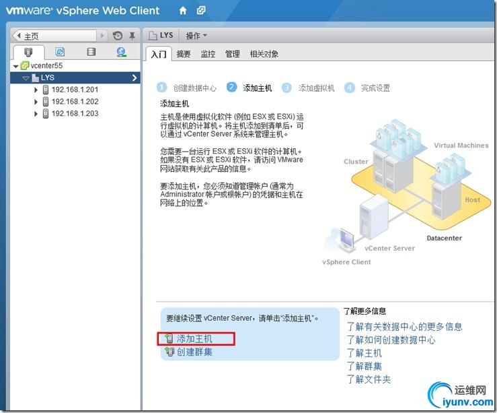The width and height of the screenshot is (497, 413).
Task: Open 了解有关数据中心的更多信息 link
Action: 404,326
